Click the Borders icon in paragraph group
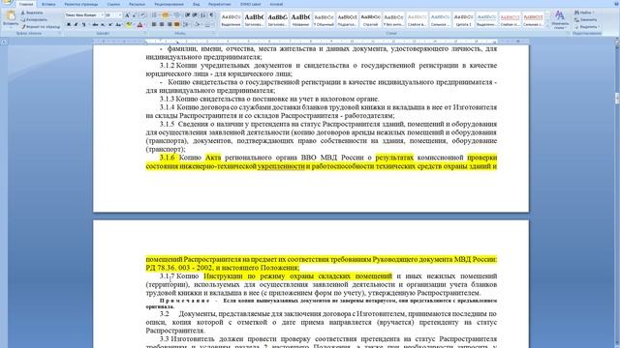 point(208,24)
